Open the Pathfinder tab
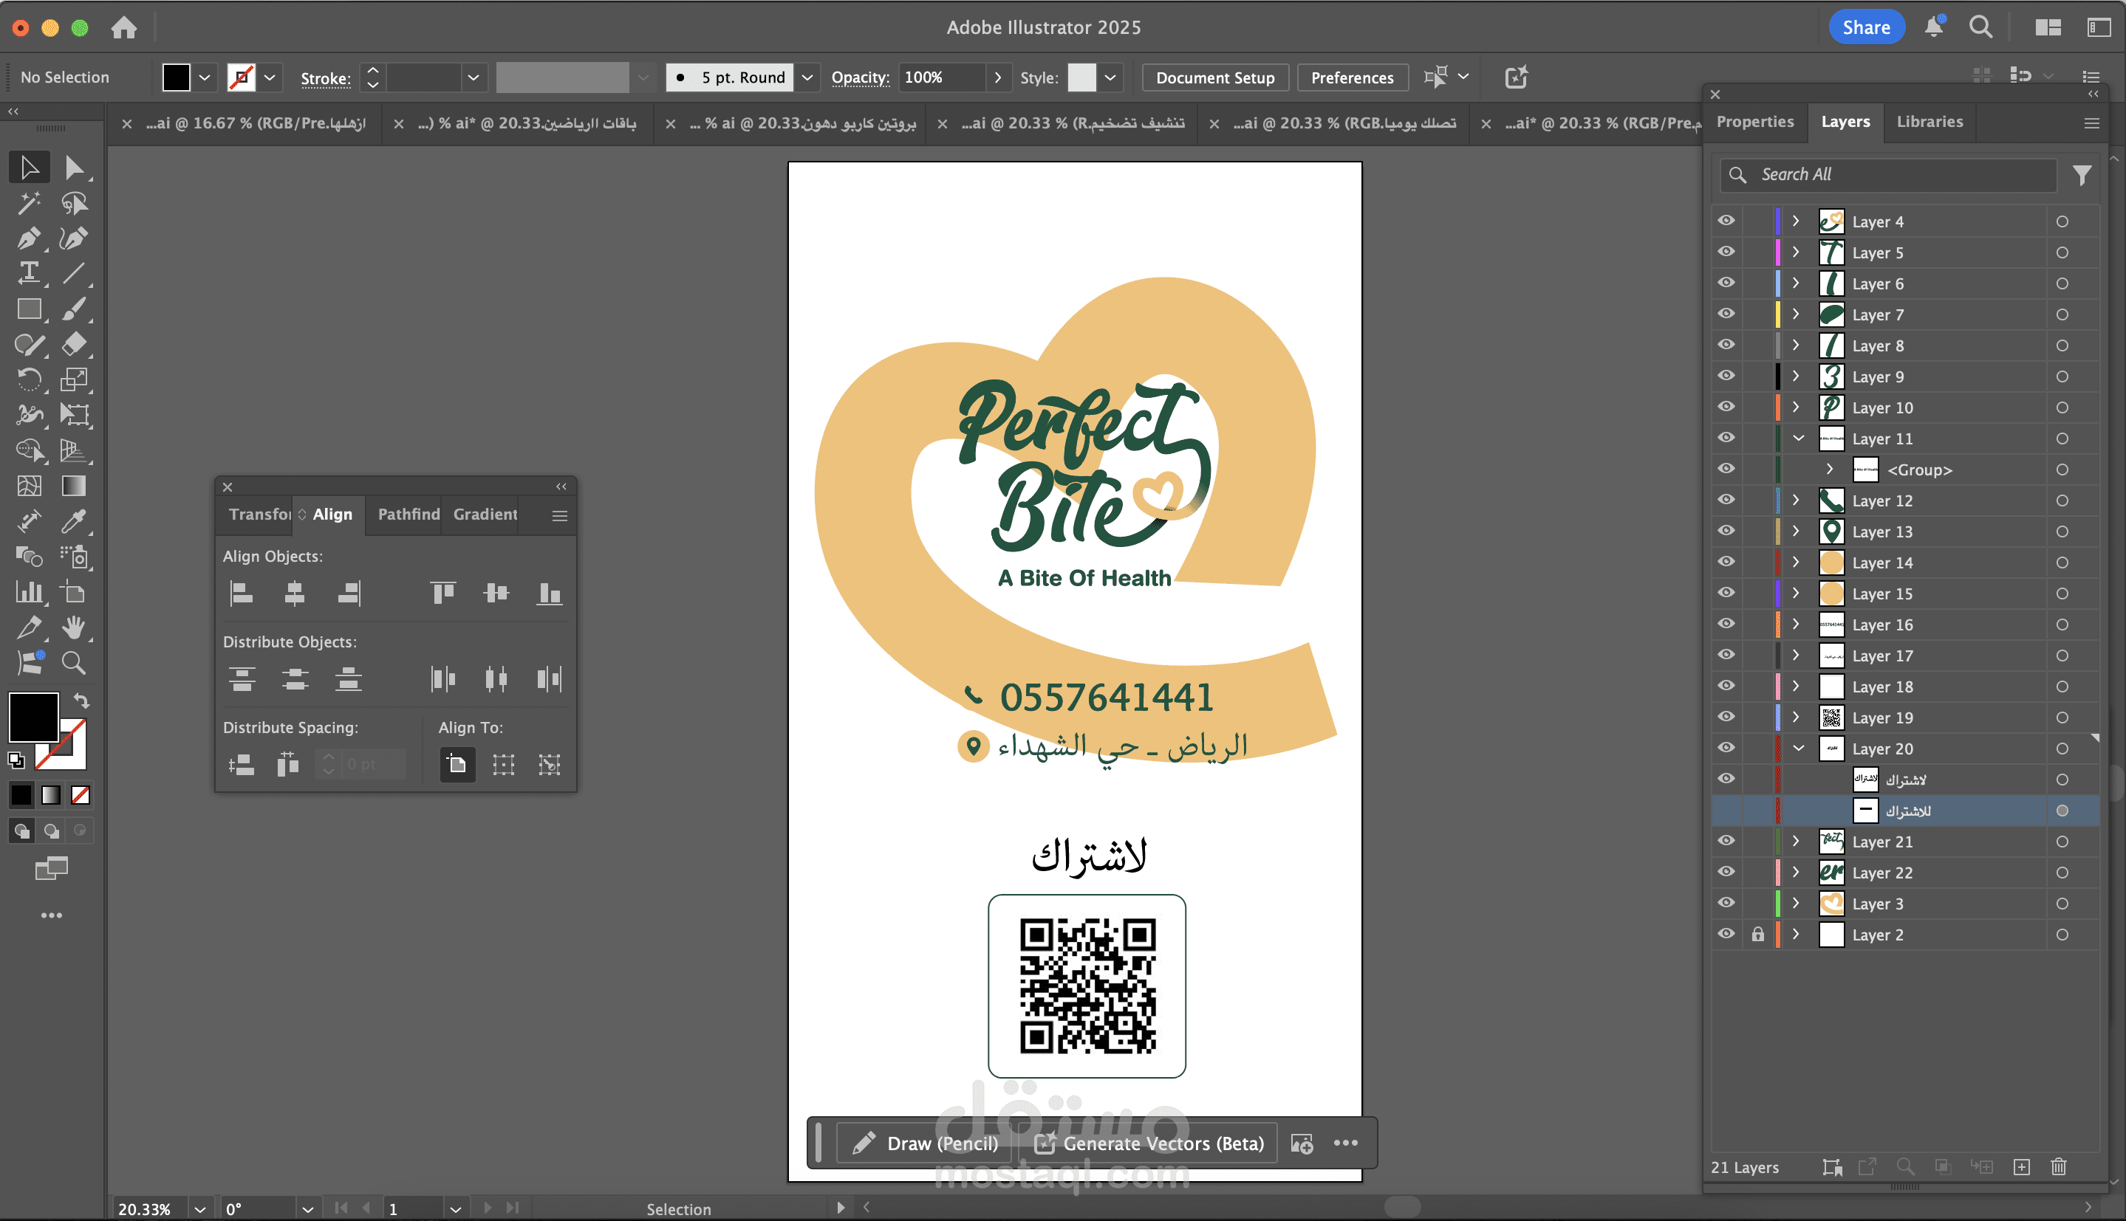This screenshot has height=1221, width=2126. (408, 514)
